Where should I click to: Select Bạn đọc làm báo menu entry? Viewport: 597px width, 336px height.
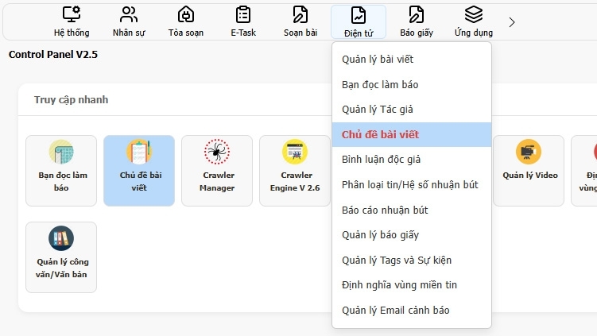(x=412, y=84)
